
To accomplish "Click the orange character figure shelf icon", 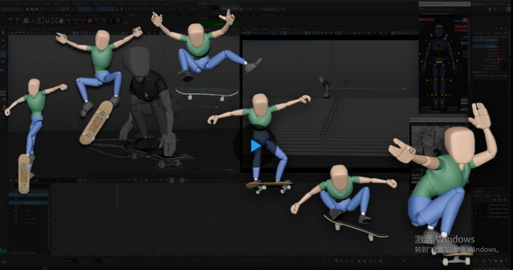I will [x=118, y=20].
